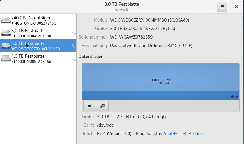244x144 pixels.
Task: Open additional partition options gears
Action: pos(102,106)
